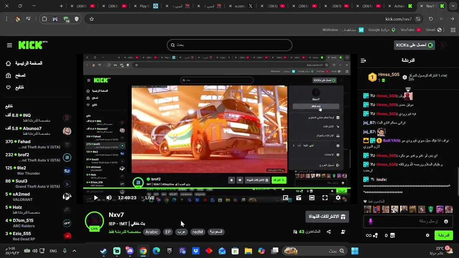
Task: Open new browser tab plus
Action: tap(61, 6)
